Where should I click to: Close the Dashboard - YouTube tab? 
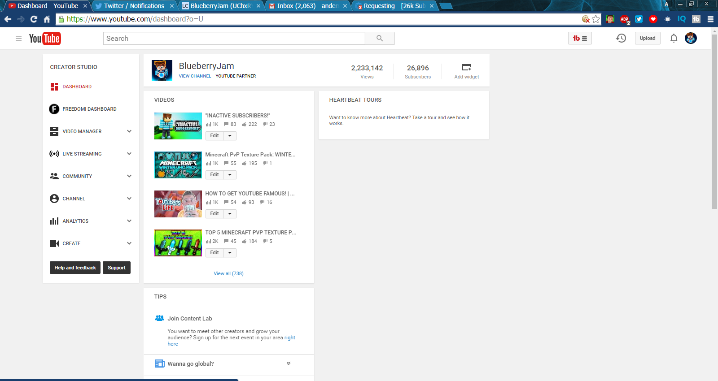point(85,6)
